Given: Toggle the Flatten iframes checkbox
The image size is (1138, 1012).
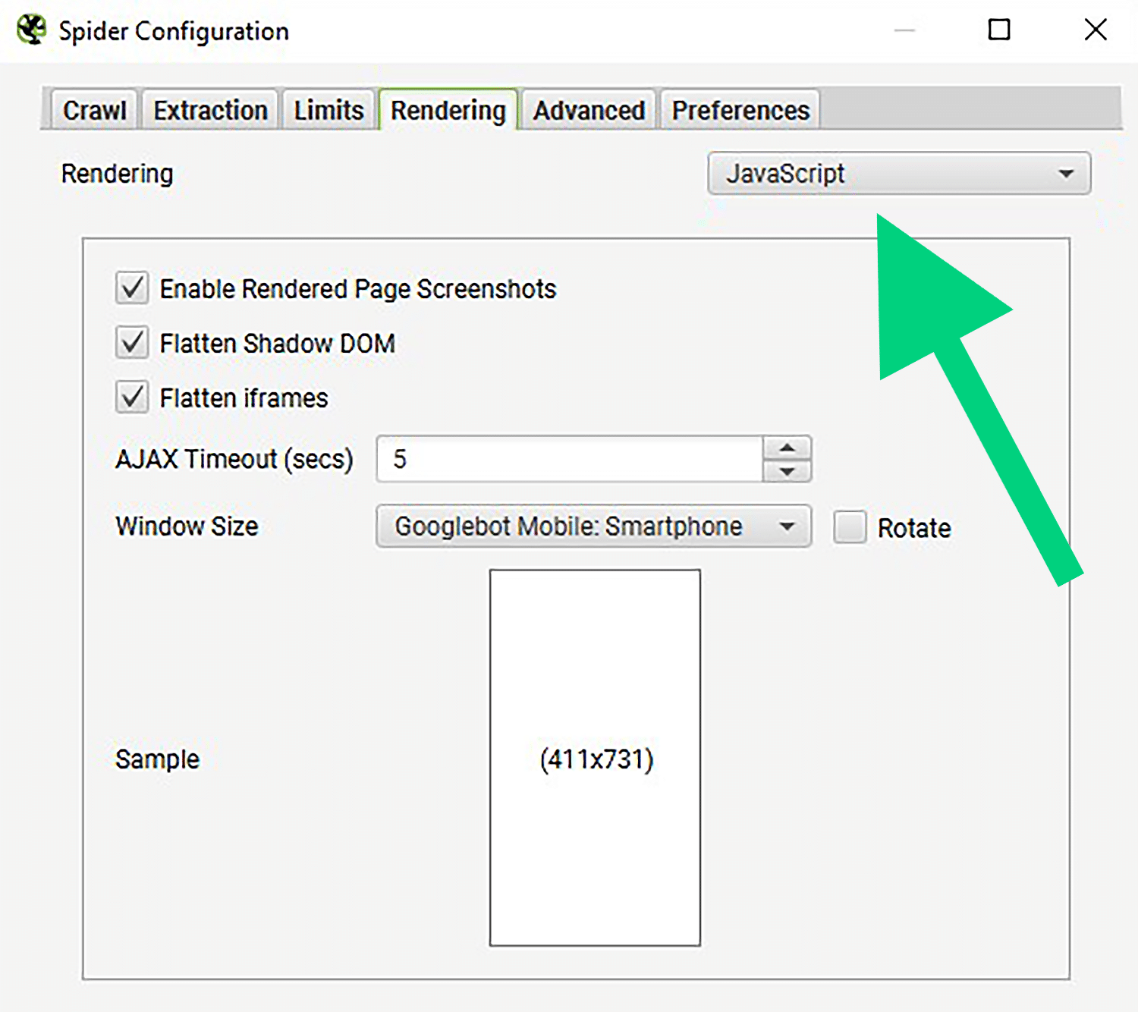Looking at the screenshot, I should (x=132, y=398).
